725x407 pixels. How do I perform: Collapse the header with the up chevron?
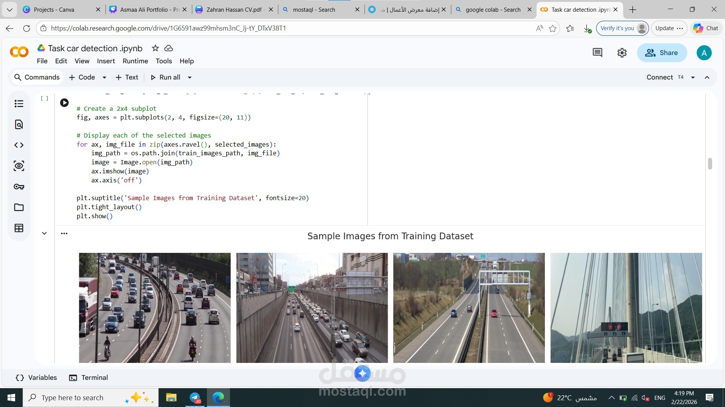(707, 77)
